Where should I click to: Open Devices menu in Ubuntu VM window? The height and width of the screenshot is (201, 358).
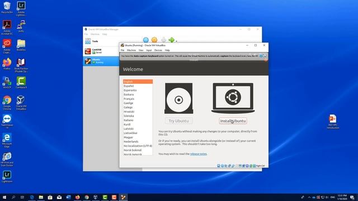click(158, 50)
